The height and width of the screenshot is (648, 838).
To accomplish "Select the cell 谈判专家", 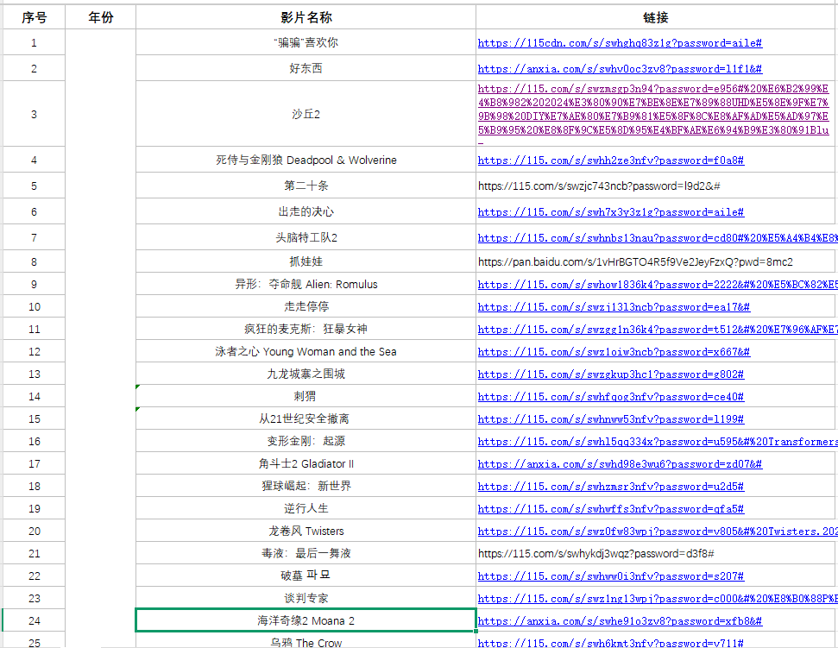I will tap(306, 598).
